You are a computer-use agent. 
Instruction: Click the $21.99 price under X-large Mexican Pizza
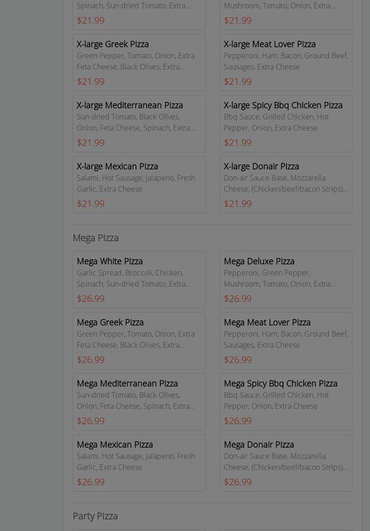[91, 204]
